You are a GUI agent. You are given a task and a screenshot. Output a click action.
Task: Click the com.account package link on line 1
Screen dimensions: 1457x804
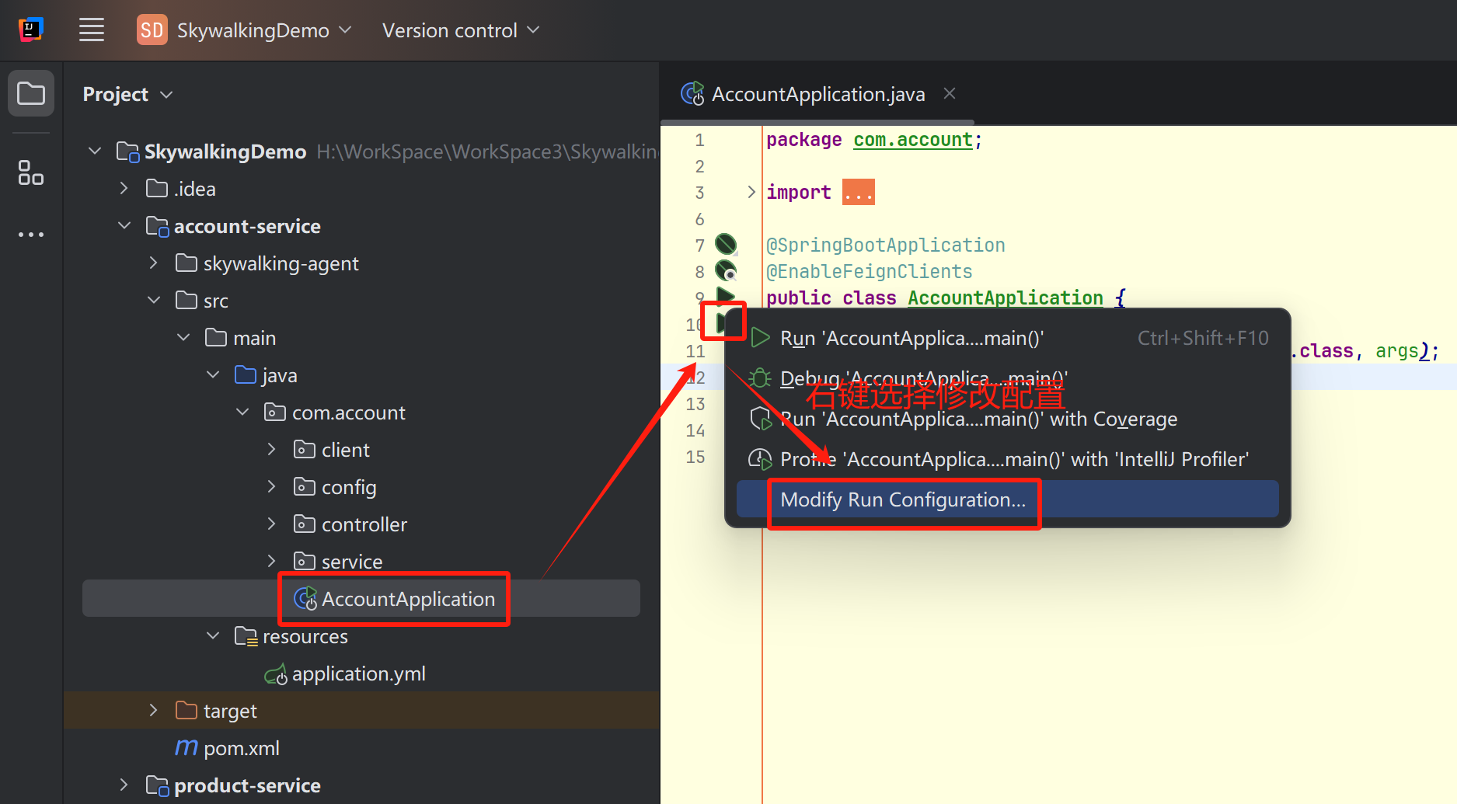pyautogui.click(x=913, y=140)
